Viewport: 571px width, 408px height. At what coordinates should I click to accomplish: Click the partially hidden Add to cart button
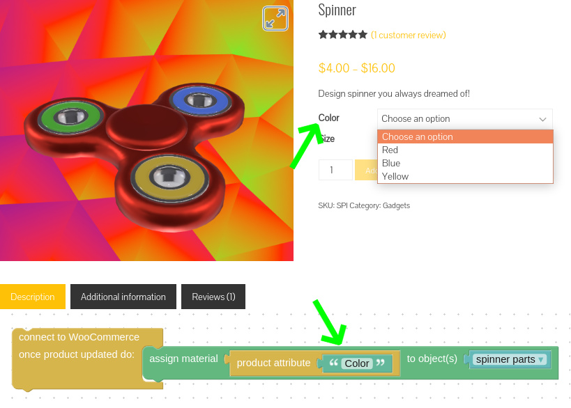coord(366,170)
